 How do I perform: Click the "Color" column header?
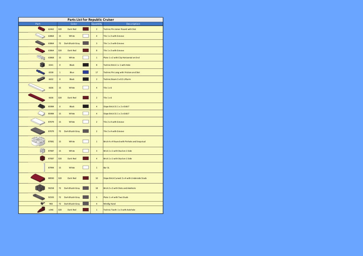(x=74, y=24)
